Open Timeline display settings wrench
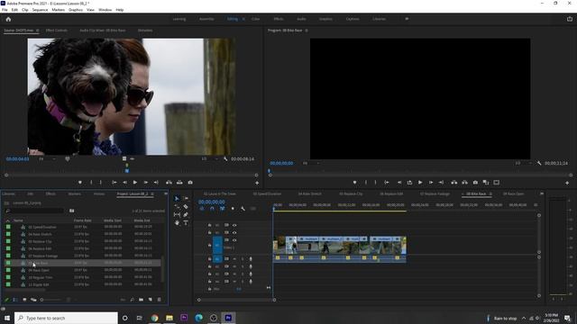Image resolution: width=577 pixels, height=324 pixels. [243, 209]
